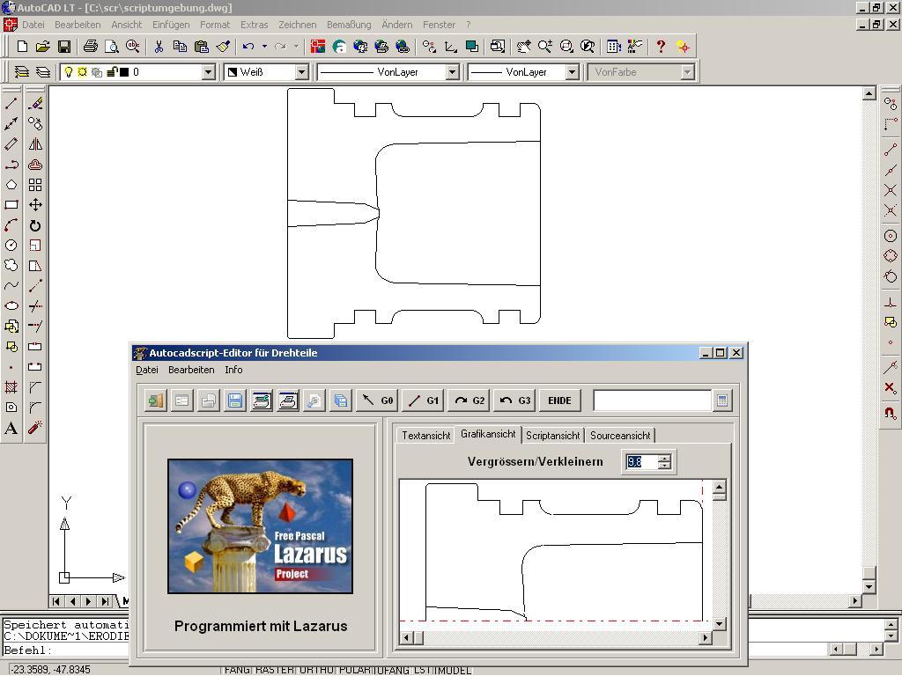This screenshot has height=676, width=902.
Task: Select the Text tool (letter A)
Action: pos(11,429)
